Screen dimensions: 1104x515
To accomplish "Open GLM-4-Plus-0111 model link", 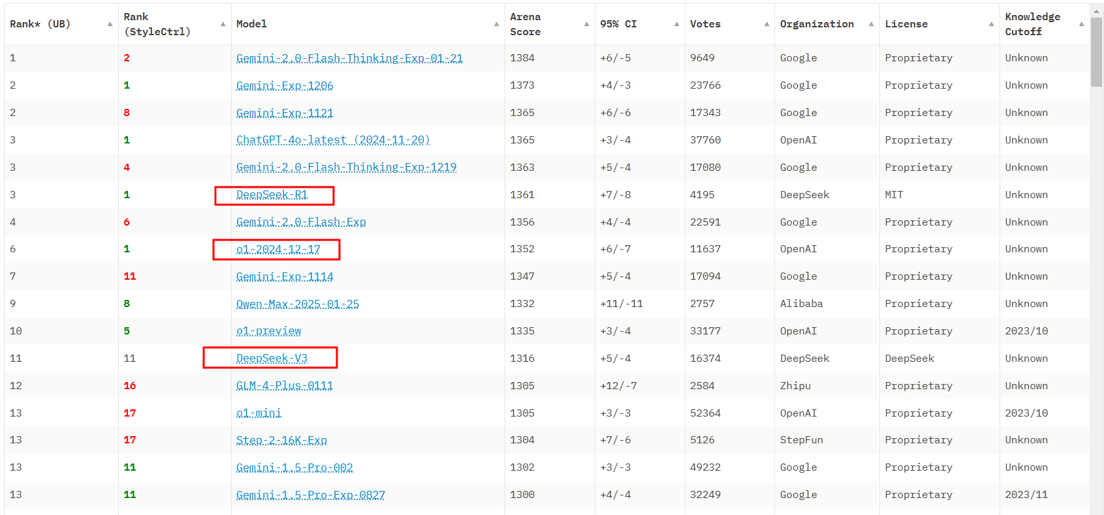I will (285, 386).
